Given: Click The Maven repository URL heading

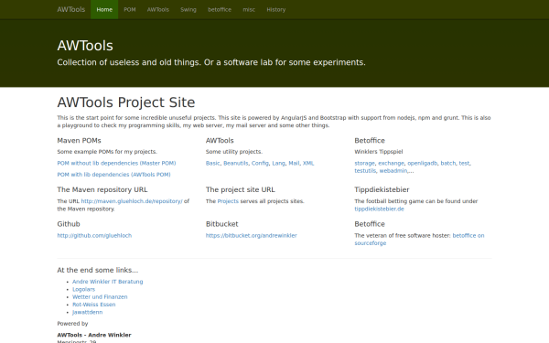Looking at the screenshot, I should pos(102,189).
